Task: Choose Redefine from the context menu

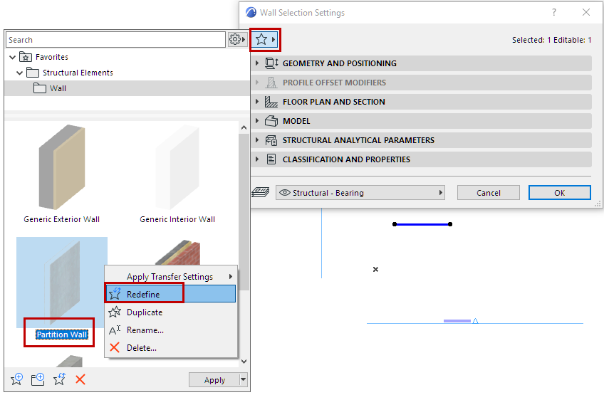Action: coord(171,294)
